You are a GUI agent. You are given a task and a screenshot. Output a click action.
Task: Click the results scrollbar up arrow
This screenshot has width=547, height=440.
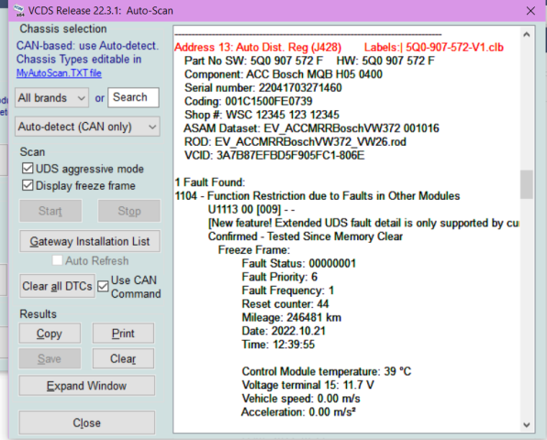pyautogui.click(x=527, y=34)
